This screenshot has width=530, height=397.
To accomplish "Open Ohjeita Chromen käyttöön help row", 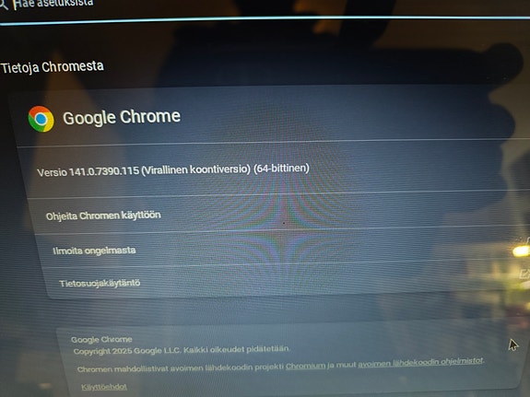I will 280,215.
